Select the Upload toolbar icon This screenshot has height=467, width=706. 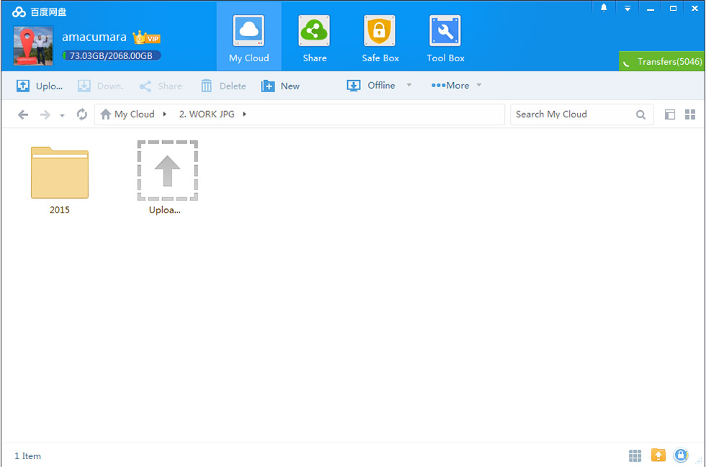tap(22, 85)
